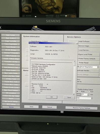Open Doppler Meas. Tools page
The image size is (100, 134).
click(11, 82)
